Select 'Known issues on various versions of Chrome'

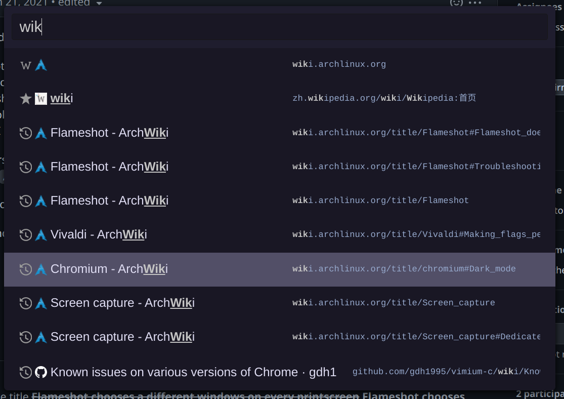point(193,372)
